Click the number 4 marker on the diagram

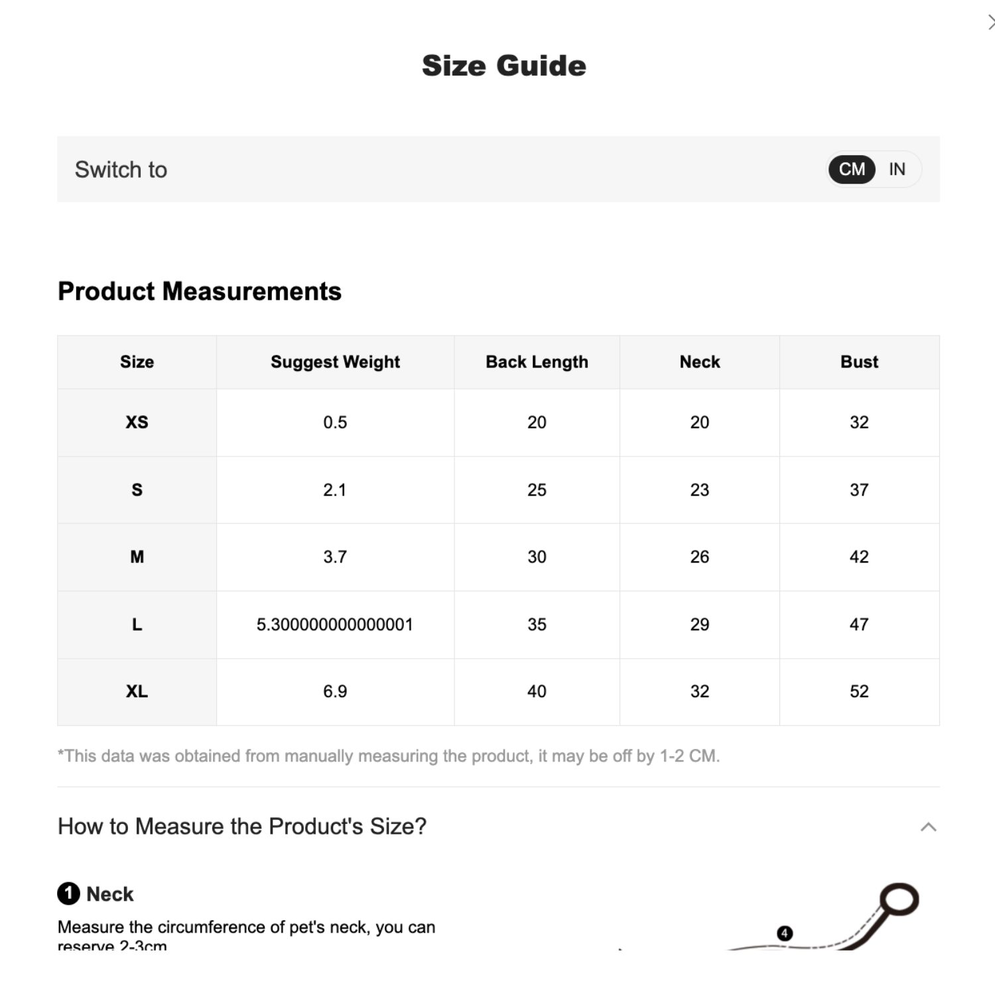click(x=784, y=933)
